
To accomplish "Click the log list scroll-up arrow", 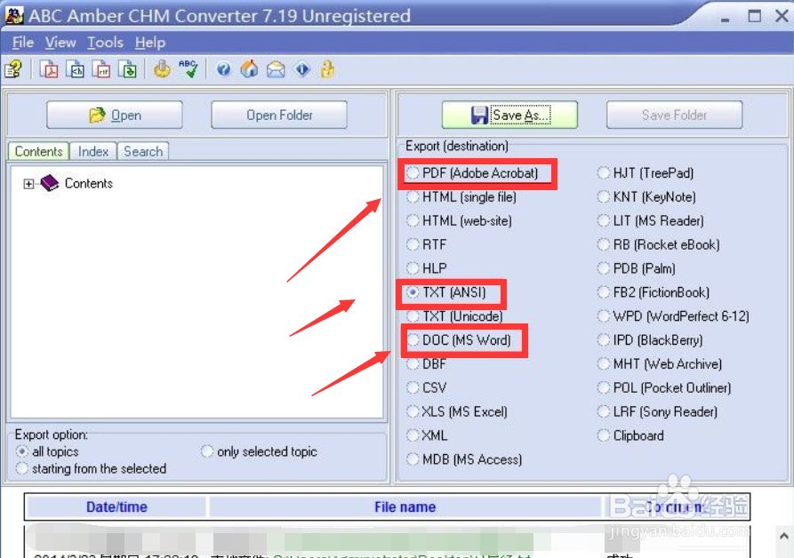I will pos(784,537).
